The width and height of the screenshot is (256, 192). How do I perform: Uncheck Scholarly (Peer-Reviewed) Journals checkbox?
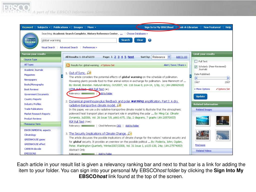pyautogui.click(x=196, y=66)
